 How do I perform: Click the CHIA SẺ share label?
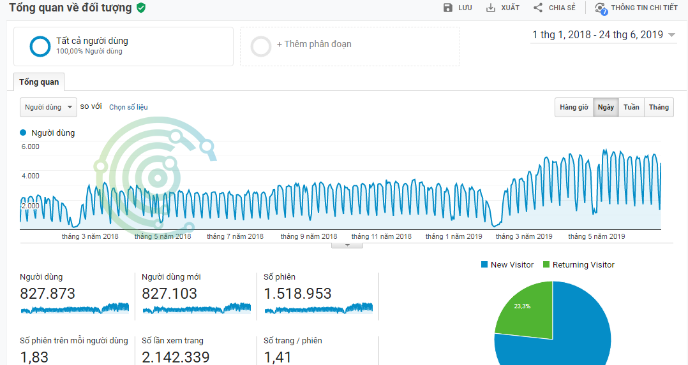coord(562,8)
